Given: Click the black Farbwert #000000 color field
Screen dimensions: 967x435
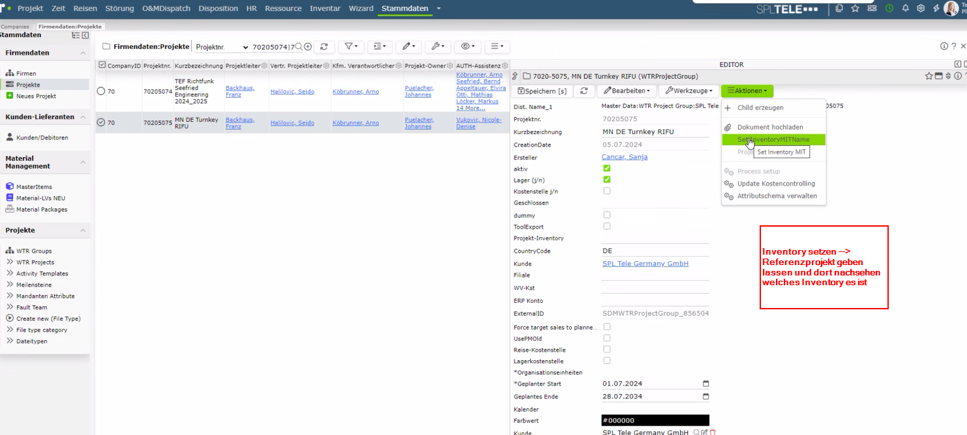Looking at the screenshot, I should (655, 421).
